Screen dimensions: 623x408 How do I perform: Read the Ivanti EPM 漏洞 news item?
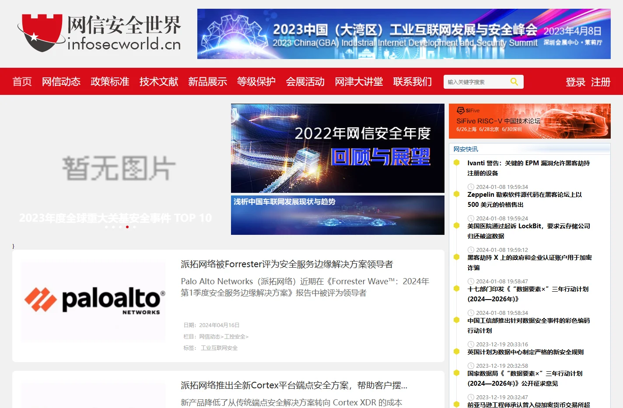(528, 168)
